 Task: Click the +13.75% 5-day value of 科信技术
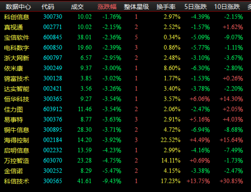pyautogui.click(x=198, y=181)
